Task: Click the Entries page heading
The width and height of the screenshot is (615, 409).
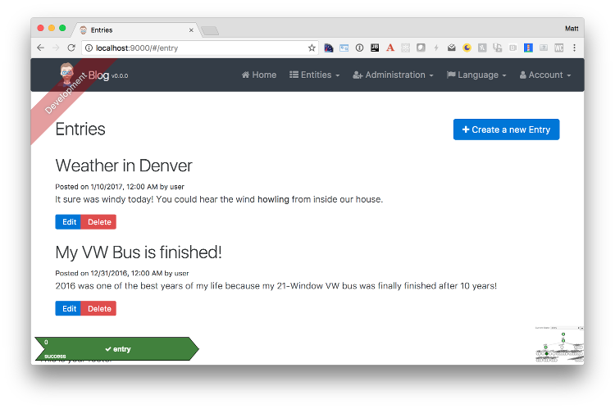Action: click(x=80, y=129)
